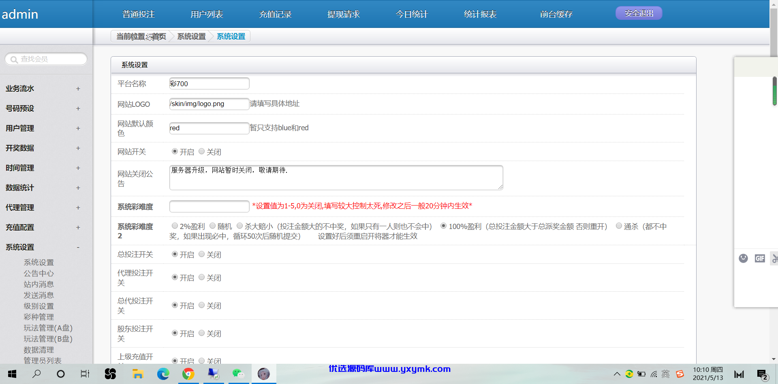778x384 pixels.
Task: Select 关闭 for 代理投注开关
Action: coord(201,277)
